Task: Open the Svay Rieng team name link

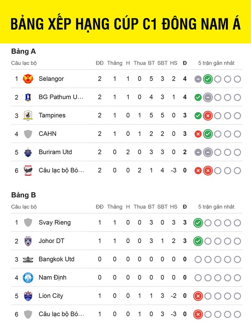Action: (x=54, y=223)
